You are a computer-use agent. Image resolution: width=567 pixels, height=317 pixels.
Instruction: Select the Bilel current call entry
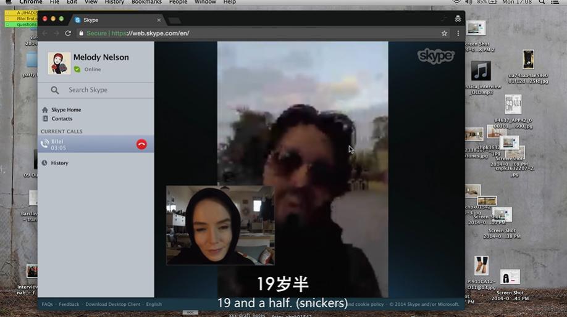[96, 144]
